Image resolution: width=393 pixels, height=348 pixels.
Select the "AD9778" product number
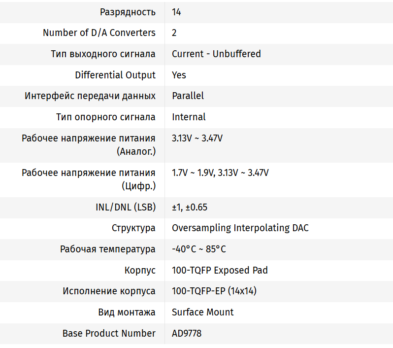coord(187,333)
